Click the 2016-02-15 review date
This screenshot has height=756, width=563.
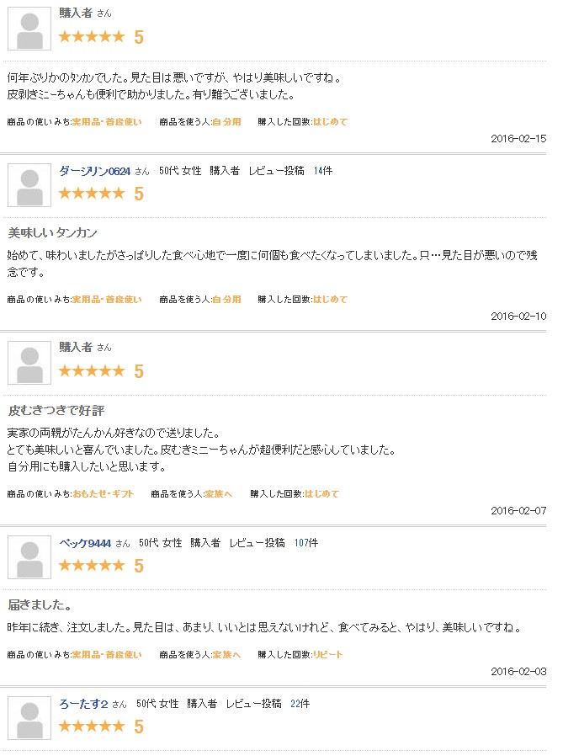[518, 138]
